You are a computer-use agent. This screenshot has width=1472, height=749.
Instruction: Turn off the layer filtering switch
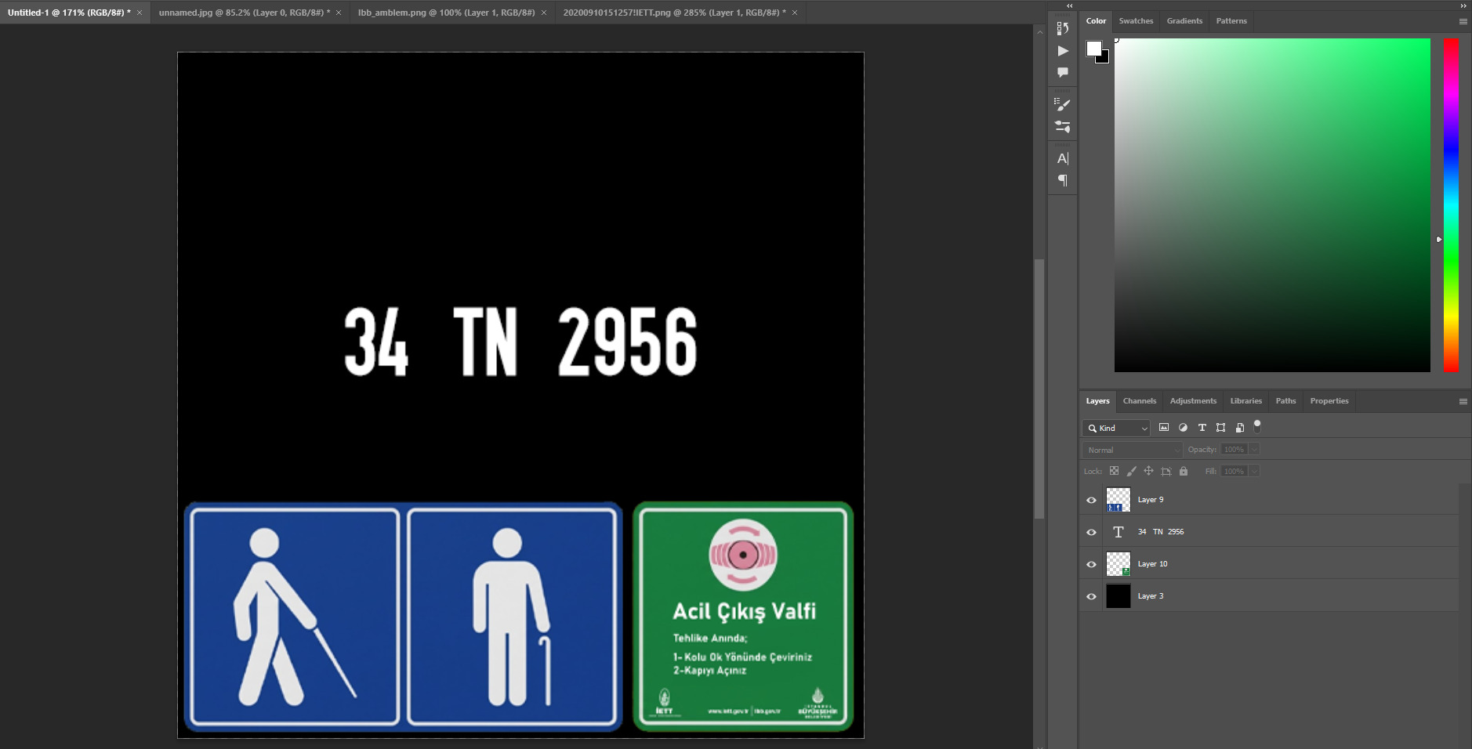(x=1257, y=427)
